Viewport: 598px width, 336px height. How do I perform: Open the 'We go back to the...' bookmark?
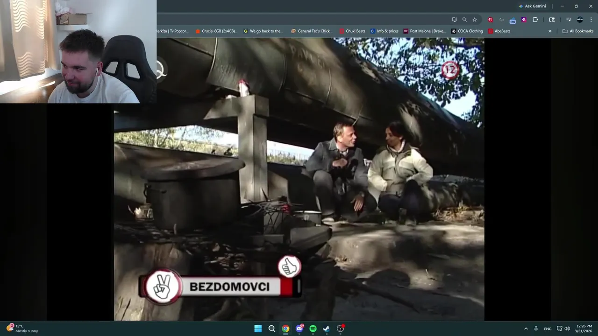[263, 31]
